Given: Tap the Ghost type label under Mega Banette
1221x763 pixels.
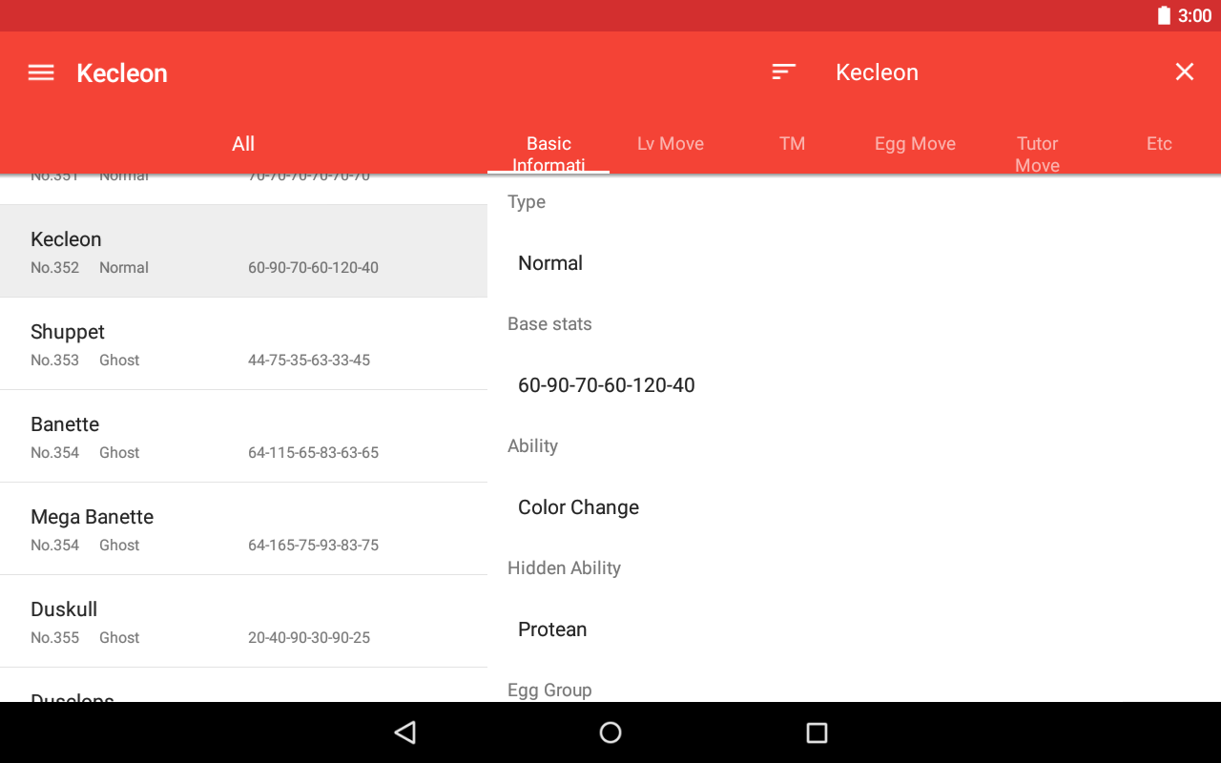Looking at the screenshot, I should [x=119, y=546].
